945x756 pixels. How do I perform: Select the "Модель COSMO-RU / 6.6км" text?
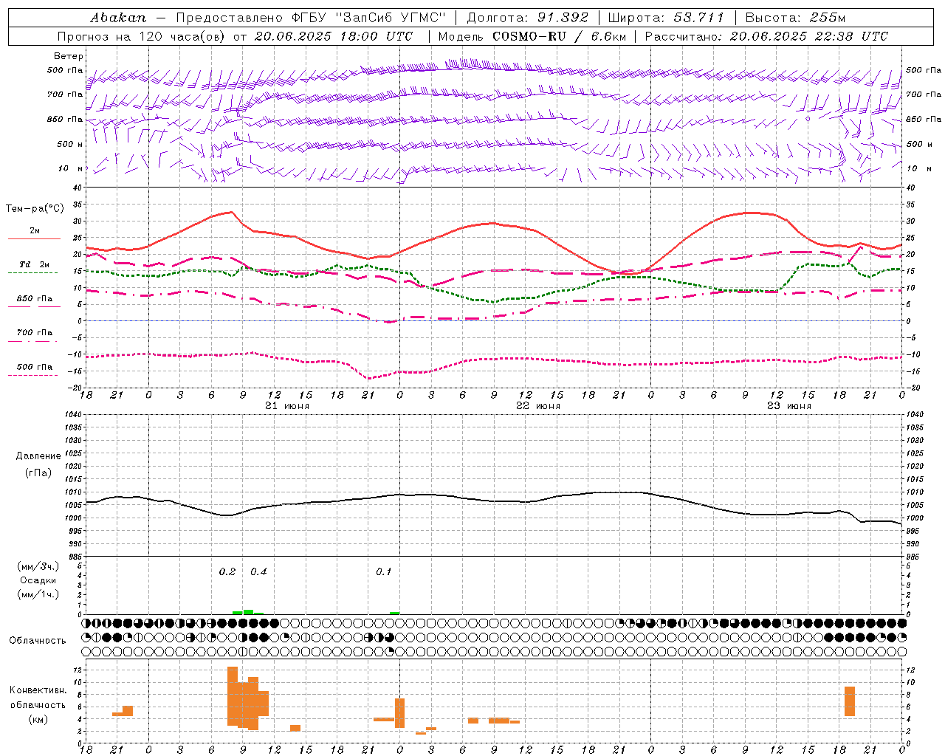532,36
